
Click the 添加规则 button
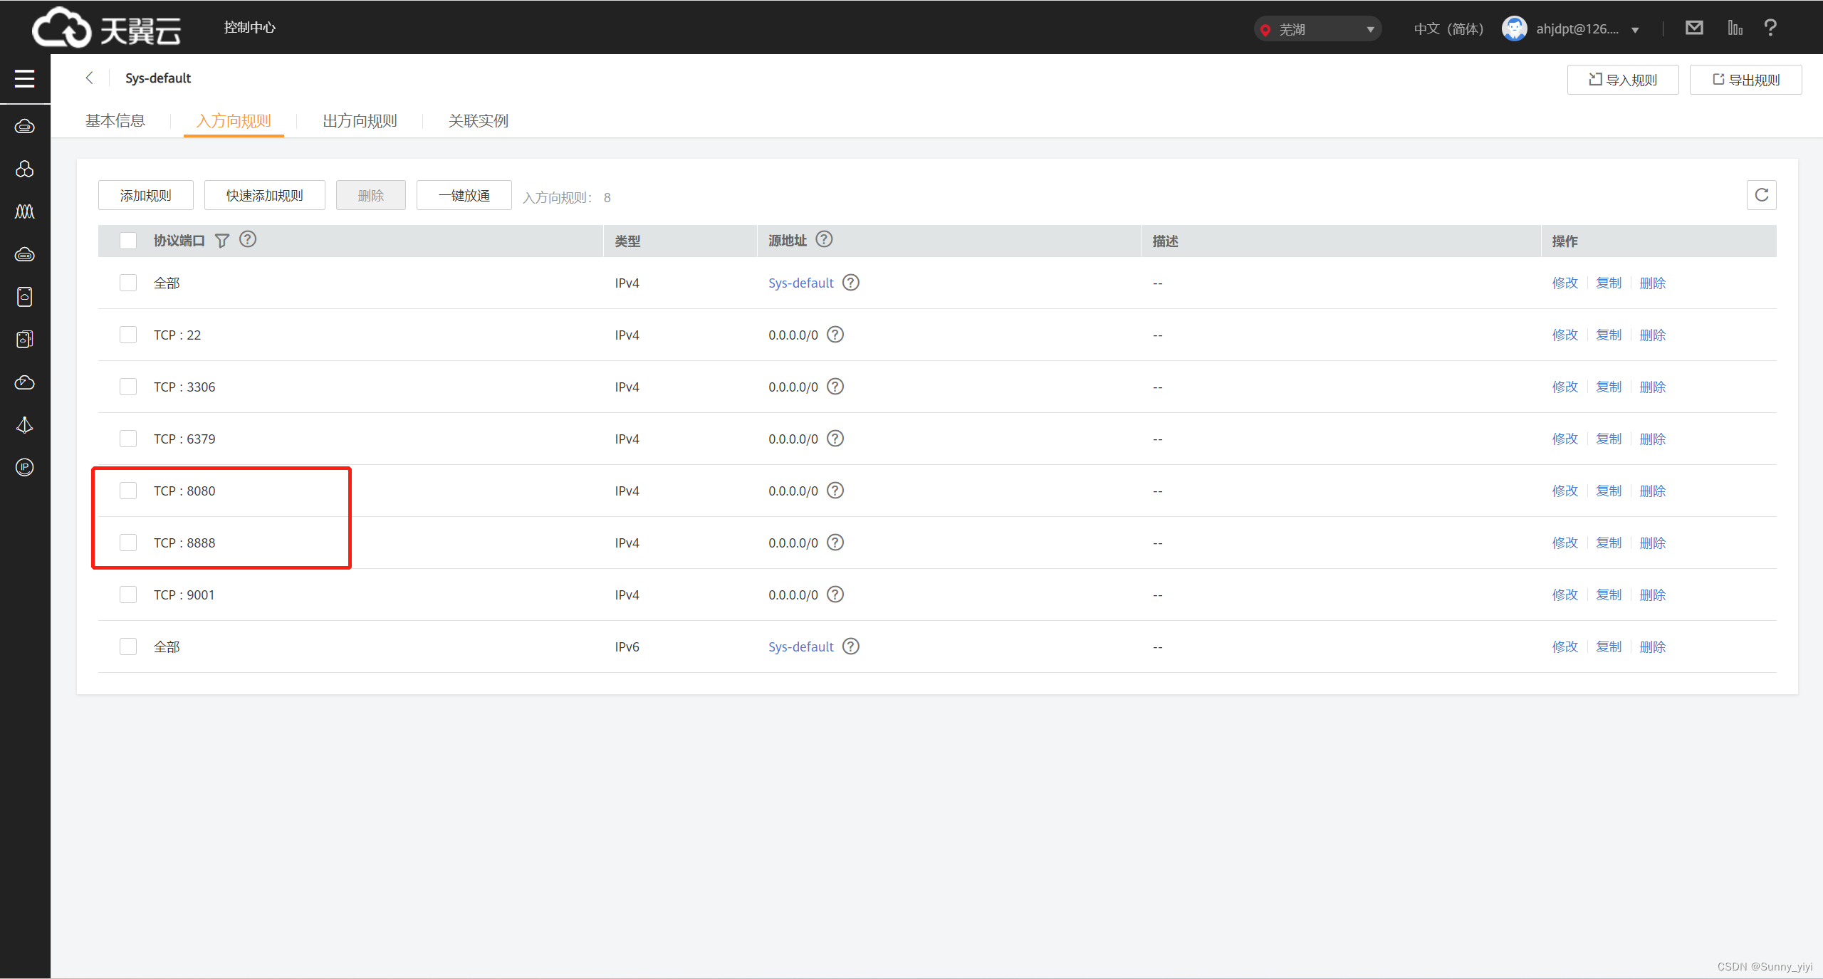click(x=146, y=195)
